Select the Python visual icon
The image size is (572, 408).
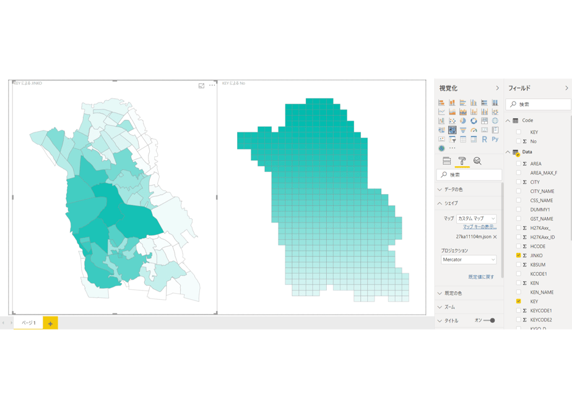click(495, 139)
